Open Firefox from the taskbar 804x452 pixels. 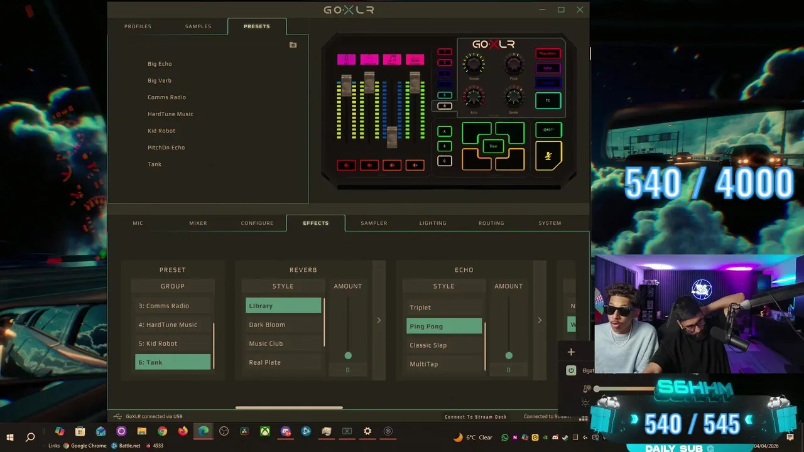point(183,431)
